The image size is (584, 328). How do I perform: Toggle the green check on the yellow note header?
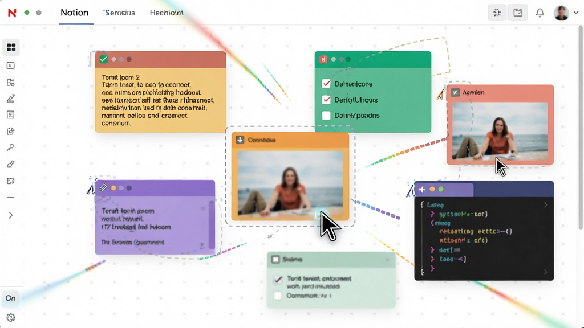click(103, 59)
